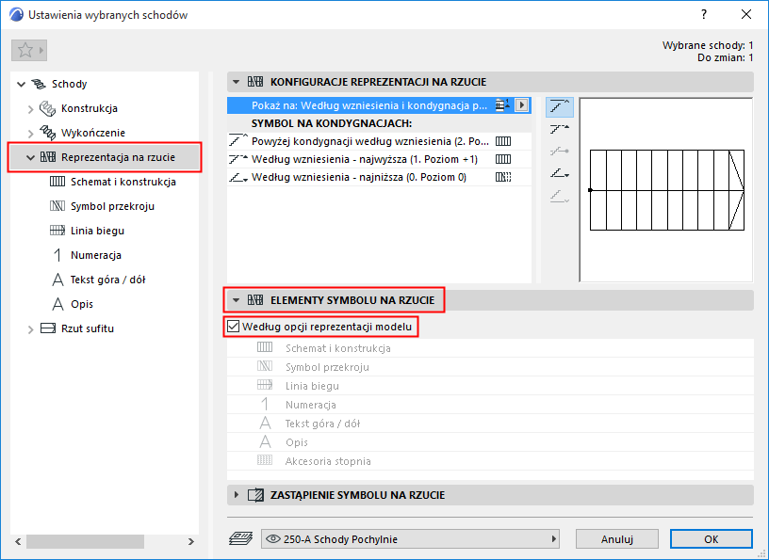Select 'Według wzniesienia - najwyższa' row
This screenshot has height=560, width=769.
pos(379,159)
